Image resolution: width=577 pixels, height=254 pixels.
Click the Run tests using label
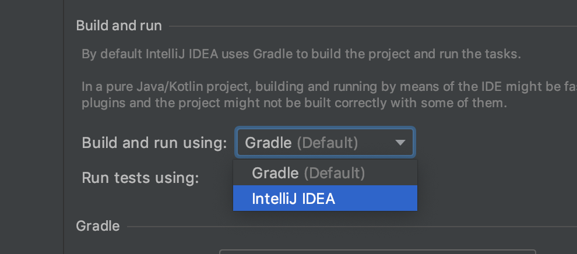pos(140,177)
